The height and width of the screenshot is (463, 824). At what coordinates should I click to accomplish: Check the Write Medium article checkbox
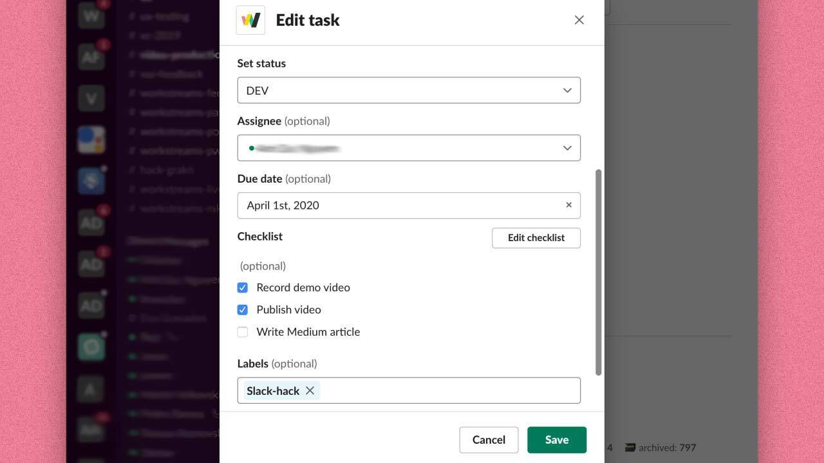(243, 332)
